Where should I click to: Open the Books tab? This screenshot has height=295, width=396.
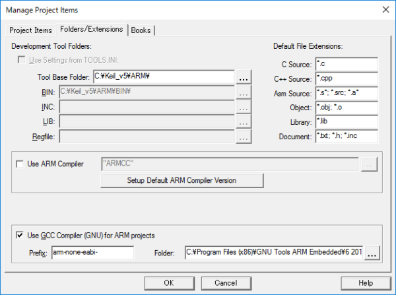point(141,30)
